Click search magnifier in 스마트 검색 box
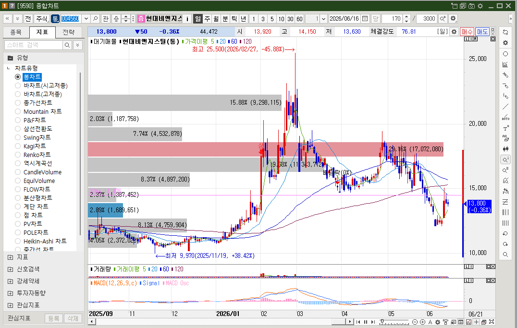This screenshot has width=517, height=328. (x=67, y=45)
